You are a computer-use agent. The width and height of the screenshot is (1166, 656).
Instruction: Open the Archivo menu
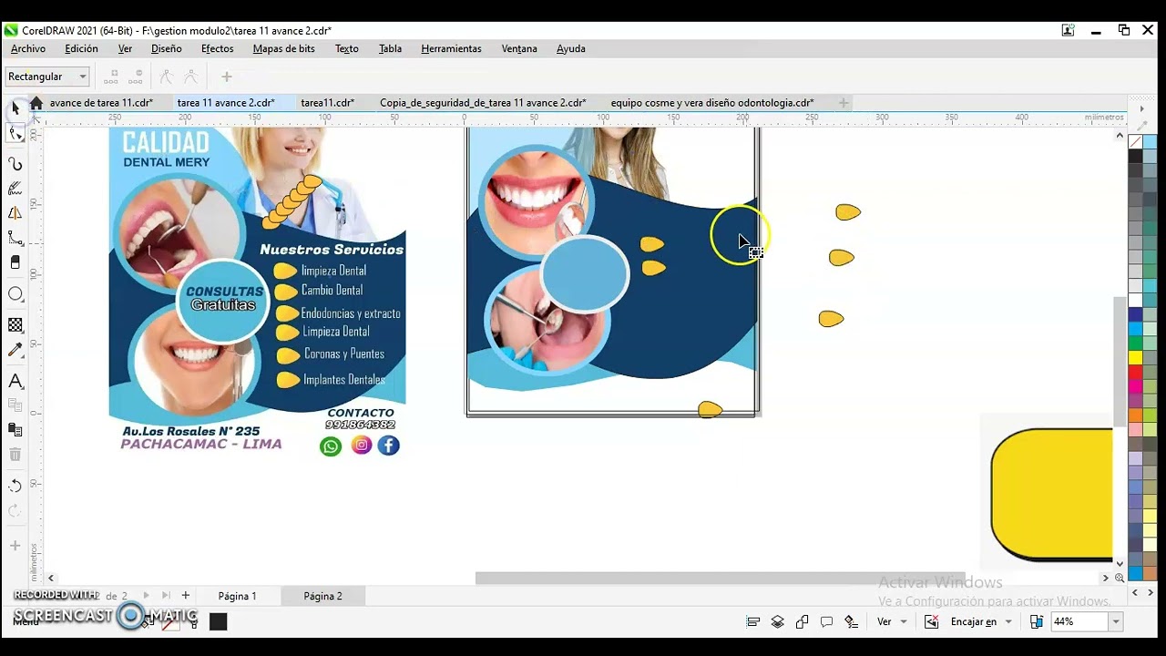coord(28,49)
